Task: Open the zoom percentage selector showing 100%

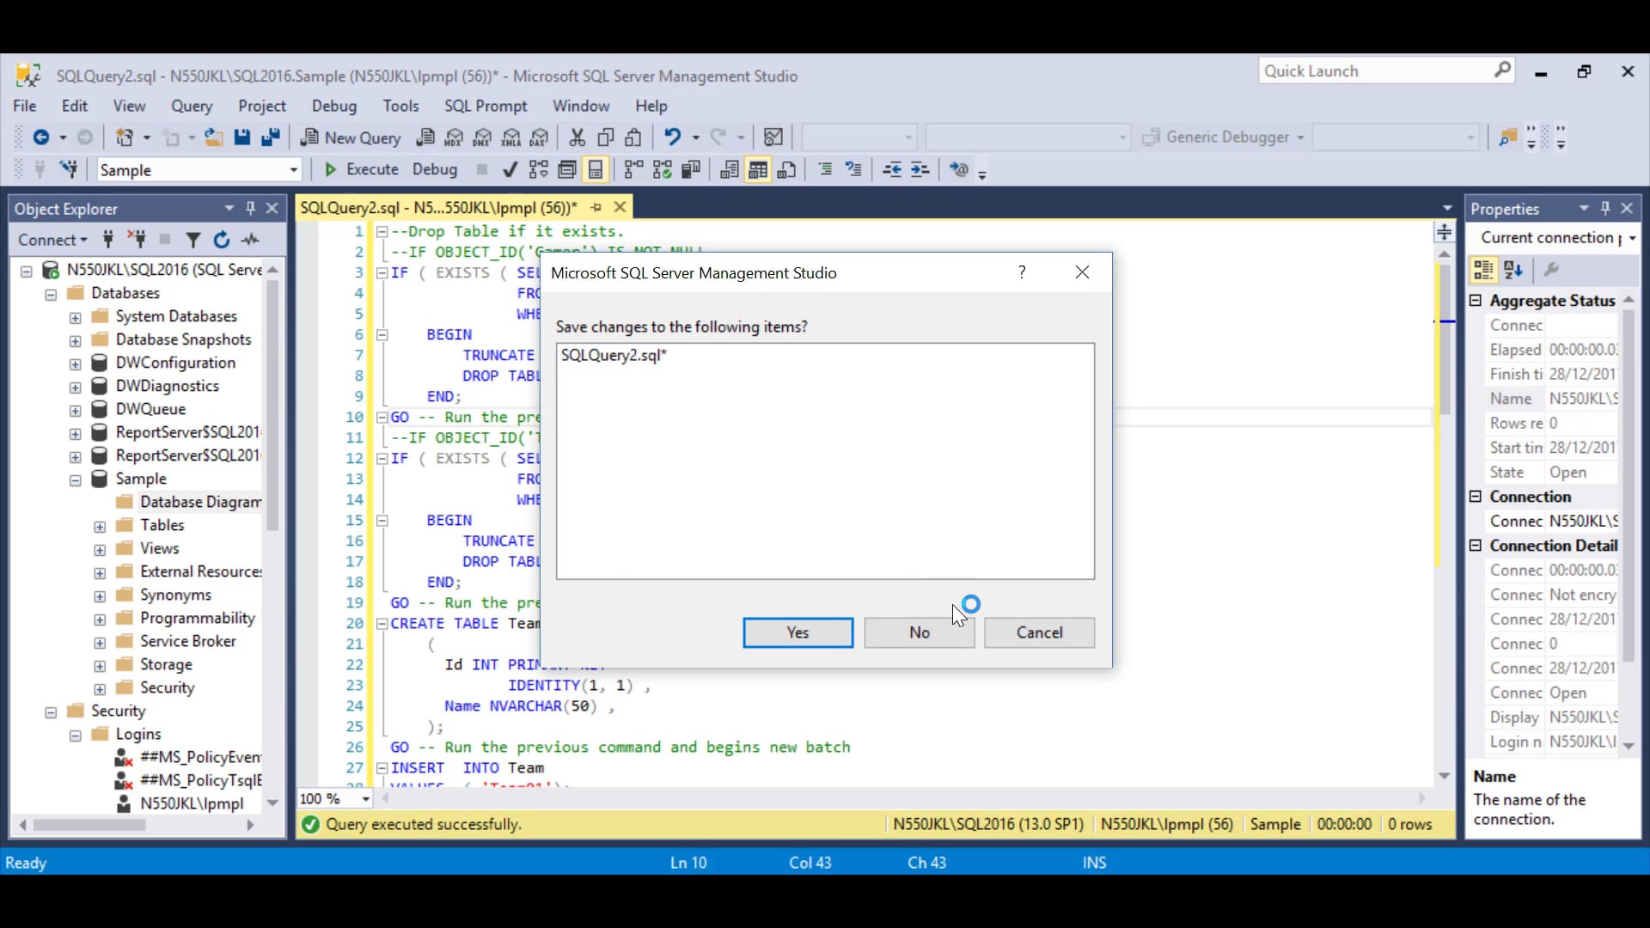Action: tap(367, 798)
